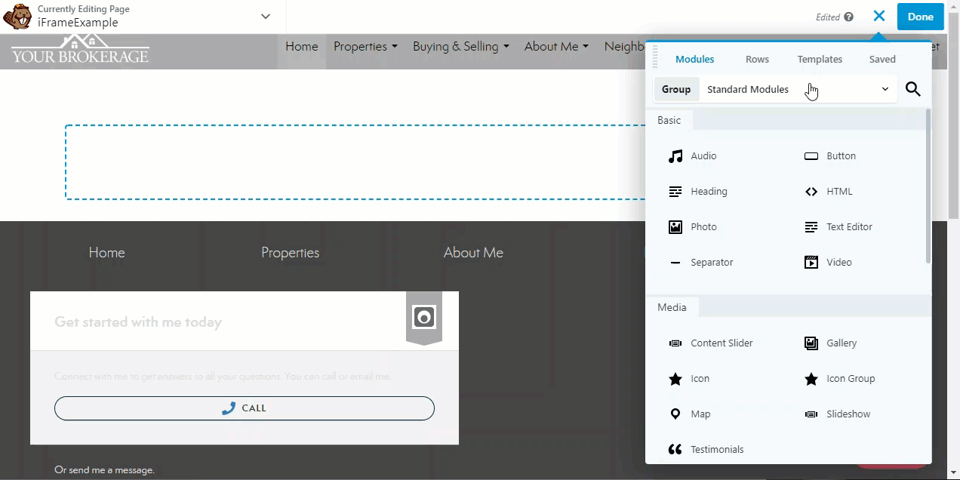Pick the Video module icon

pyautogui.click(x=811, y=263)
